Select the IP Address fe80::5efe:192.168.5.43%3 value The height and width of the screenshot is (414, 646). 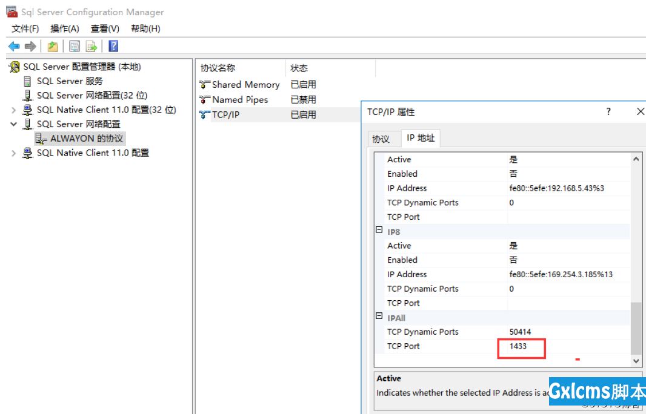[556, 188]
